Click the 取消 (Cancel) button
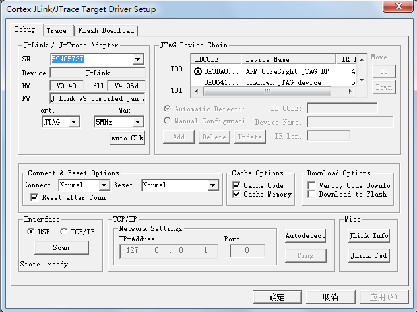Viewport: 417px width, 312px height. [331, 297]
